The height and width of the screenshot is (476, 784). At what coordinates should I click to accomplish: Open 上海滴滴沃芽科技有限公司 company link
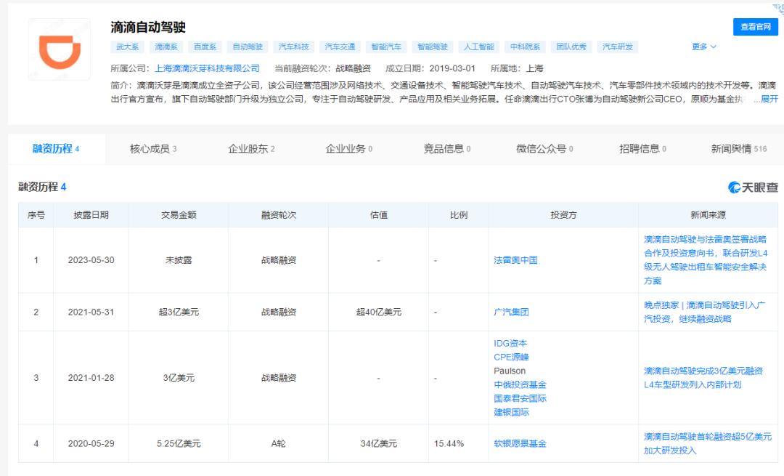click(207, 68)
